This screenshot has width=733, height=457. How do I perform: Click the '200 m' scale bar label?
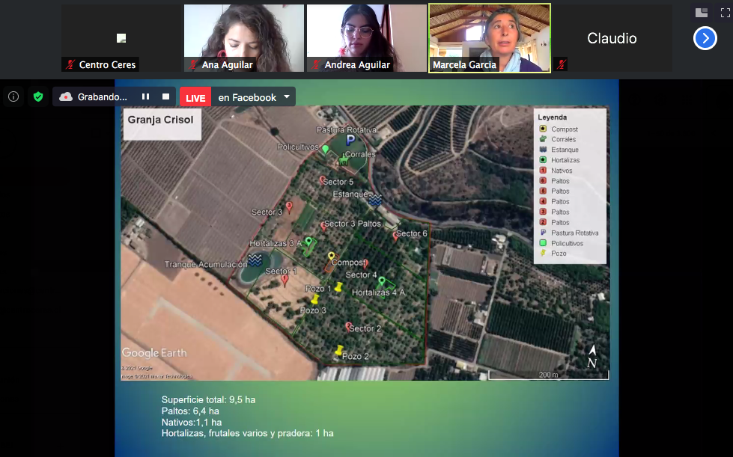(548, 375)
